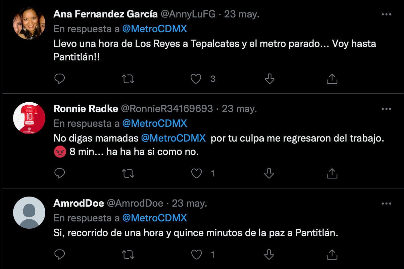Viewport: 404px width, 269px height.
Task: Open more options on AmrodDoe's tweet
Action: click(386, 204)
